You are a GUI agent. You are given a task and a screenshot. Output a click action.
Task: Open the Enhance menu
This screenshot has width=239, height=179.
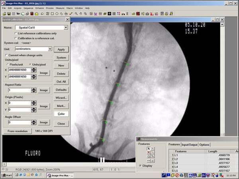(39, 8)
